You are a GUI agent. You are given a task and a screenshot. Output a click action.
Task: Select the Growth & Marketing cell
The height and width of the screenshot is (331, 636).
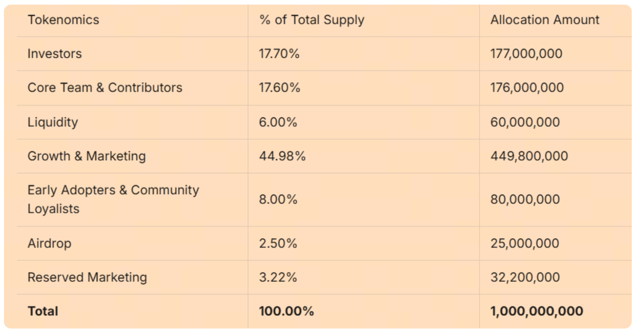[x=87, y=156]
